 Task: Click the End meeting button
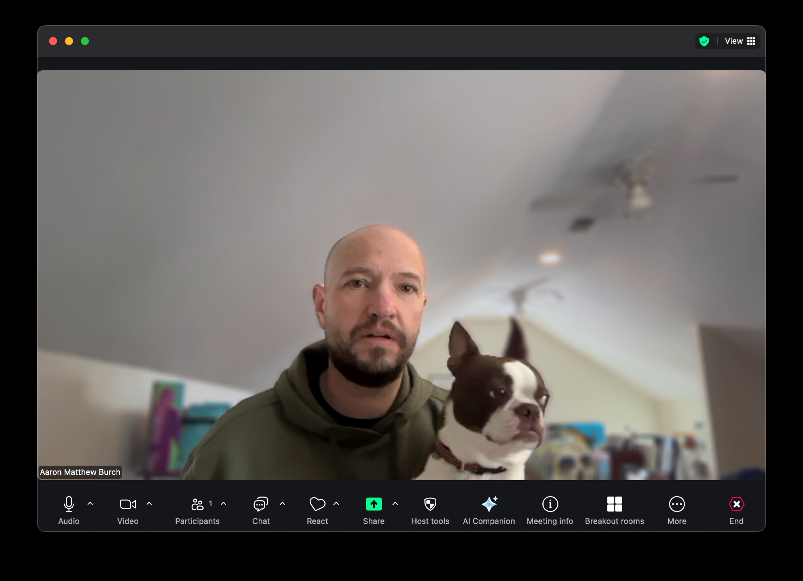pos(736,509)
